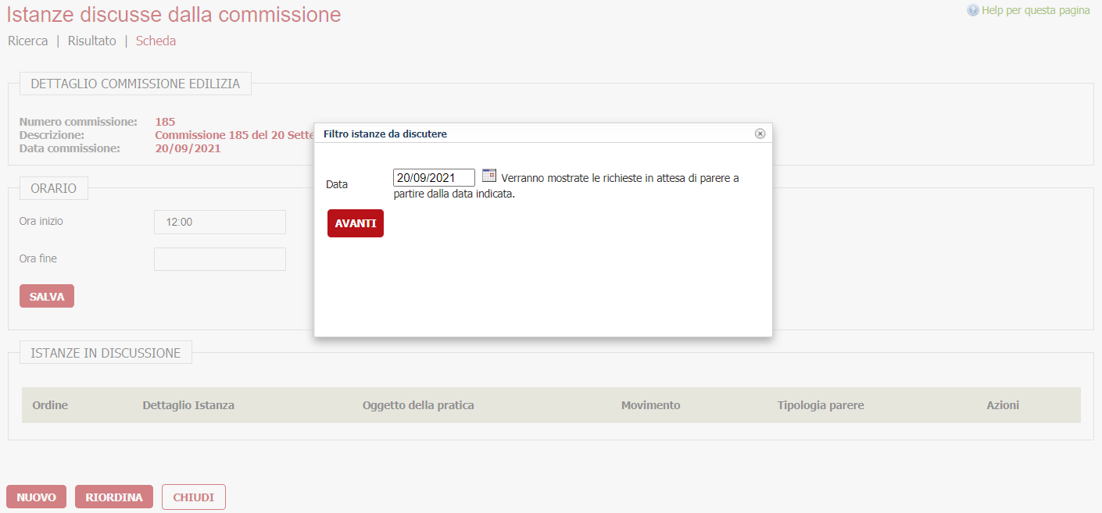Click the CHIUDI button
The height and width of the screenshot is (513, 1102).
coord(193,496)
